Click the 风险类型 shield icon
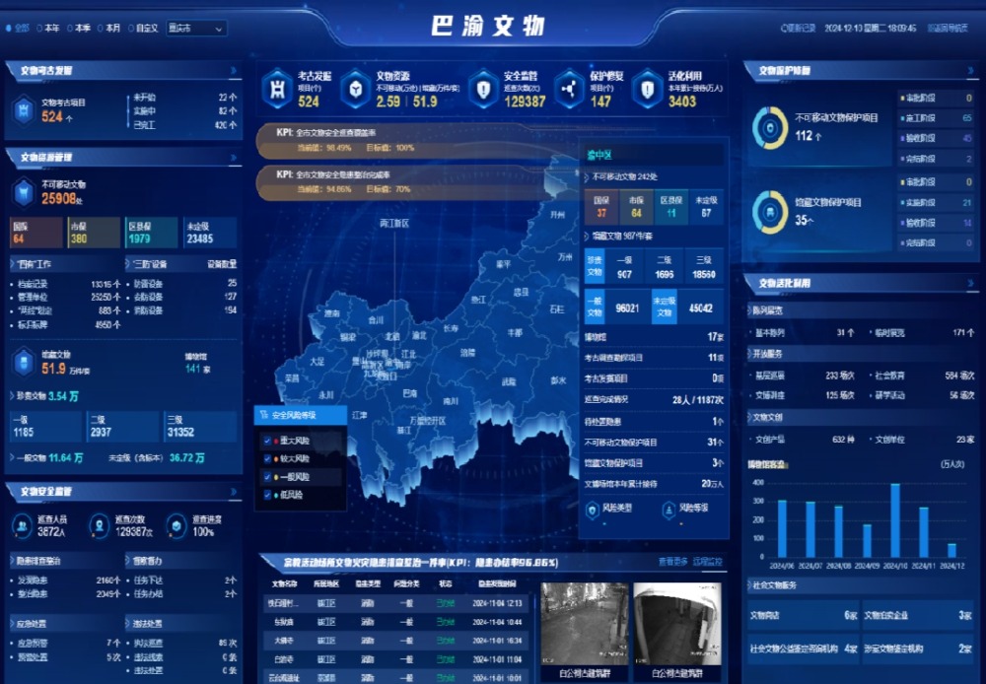 click(593, 510)
